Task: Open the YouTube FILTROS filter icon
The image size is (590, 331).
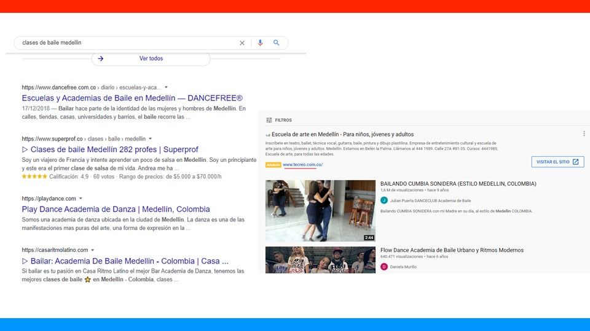Action: point(269,120)
